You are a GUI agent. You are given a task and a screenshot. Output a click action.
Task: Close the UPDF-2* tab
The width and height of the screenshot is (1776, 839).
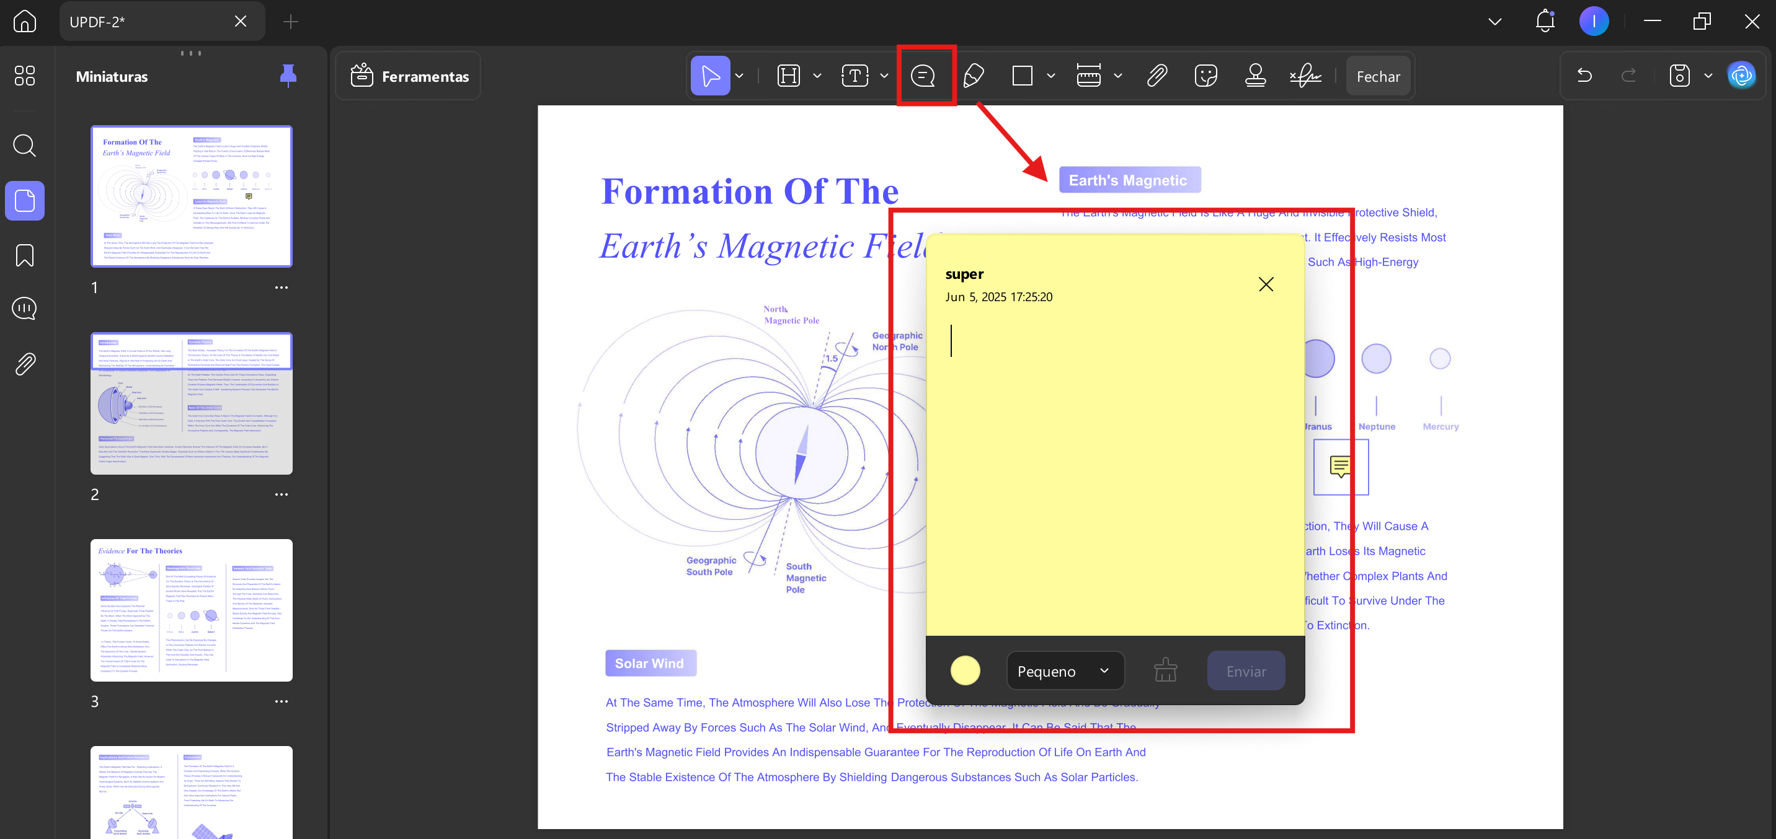[x=241, y=21]
